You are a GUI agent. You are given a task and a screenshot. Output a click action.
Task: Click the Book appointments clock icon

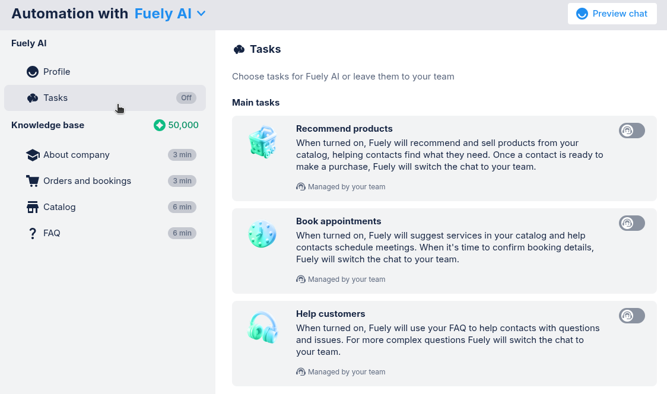tap(262, 234)
